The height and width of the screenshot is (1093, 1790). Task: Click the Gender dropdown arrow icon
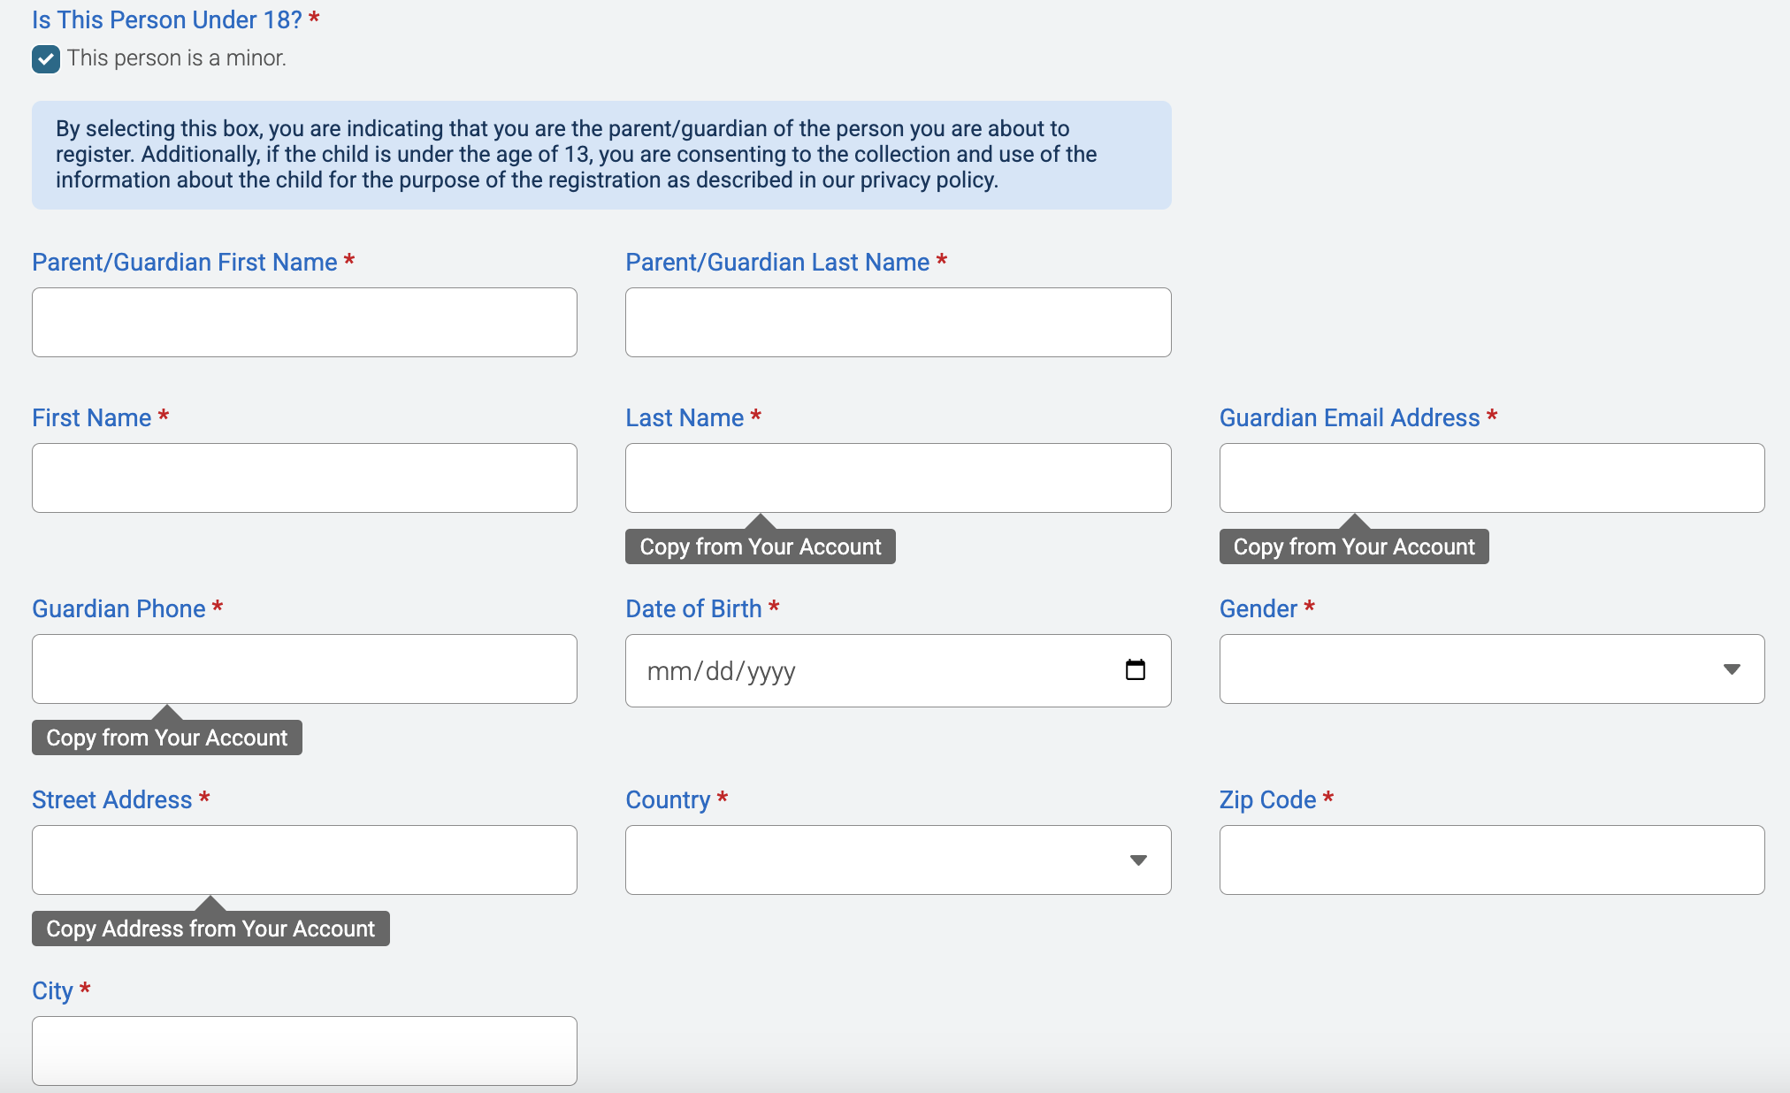point(1732,669)
